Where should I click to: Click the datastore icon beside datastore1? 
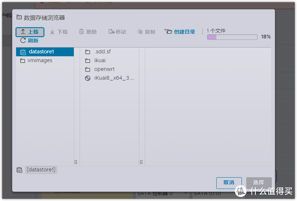click(23, 52)
